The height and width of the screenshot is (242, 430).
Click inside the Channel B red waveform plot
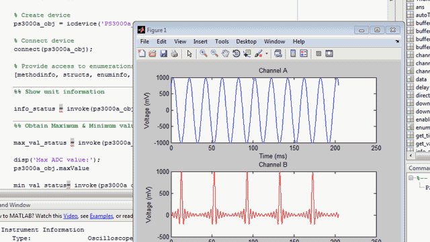click(x=273, y=204)
